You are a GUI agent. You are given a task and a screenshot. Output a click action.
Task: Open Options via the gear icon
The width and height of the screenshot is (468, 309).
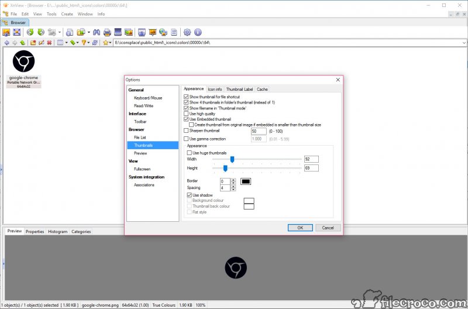tap(187, 32)
